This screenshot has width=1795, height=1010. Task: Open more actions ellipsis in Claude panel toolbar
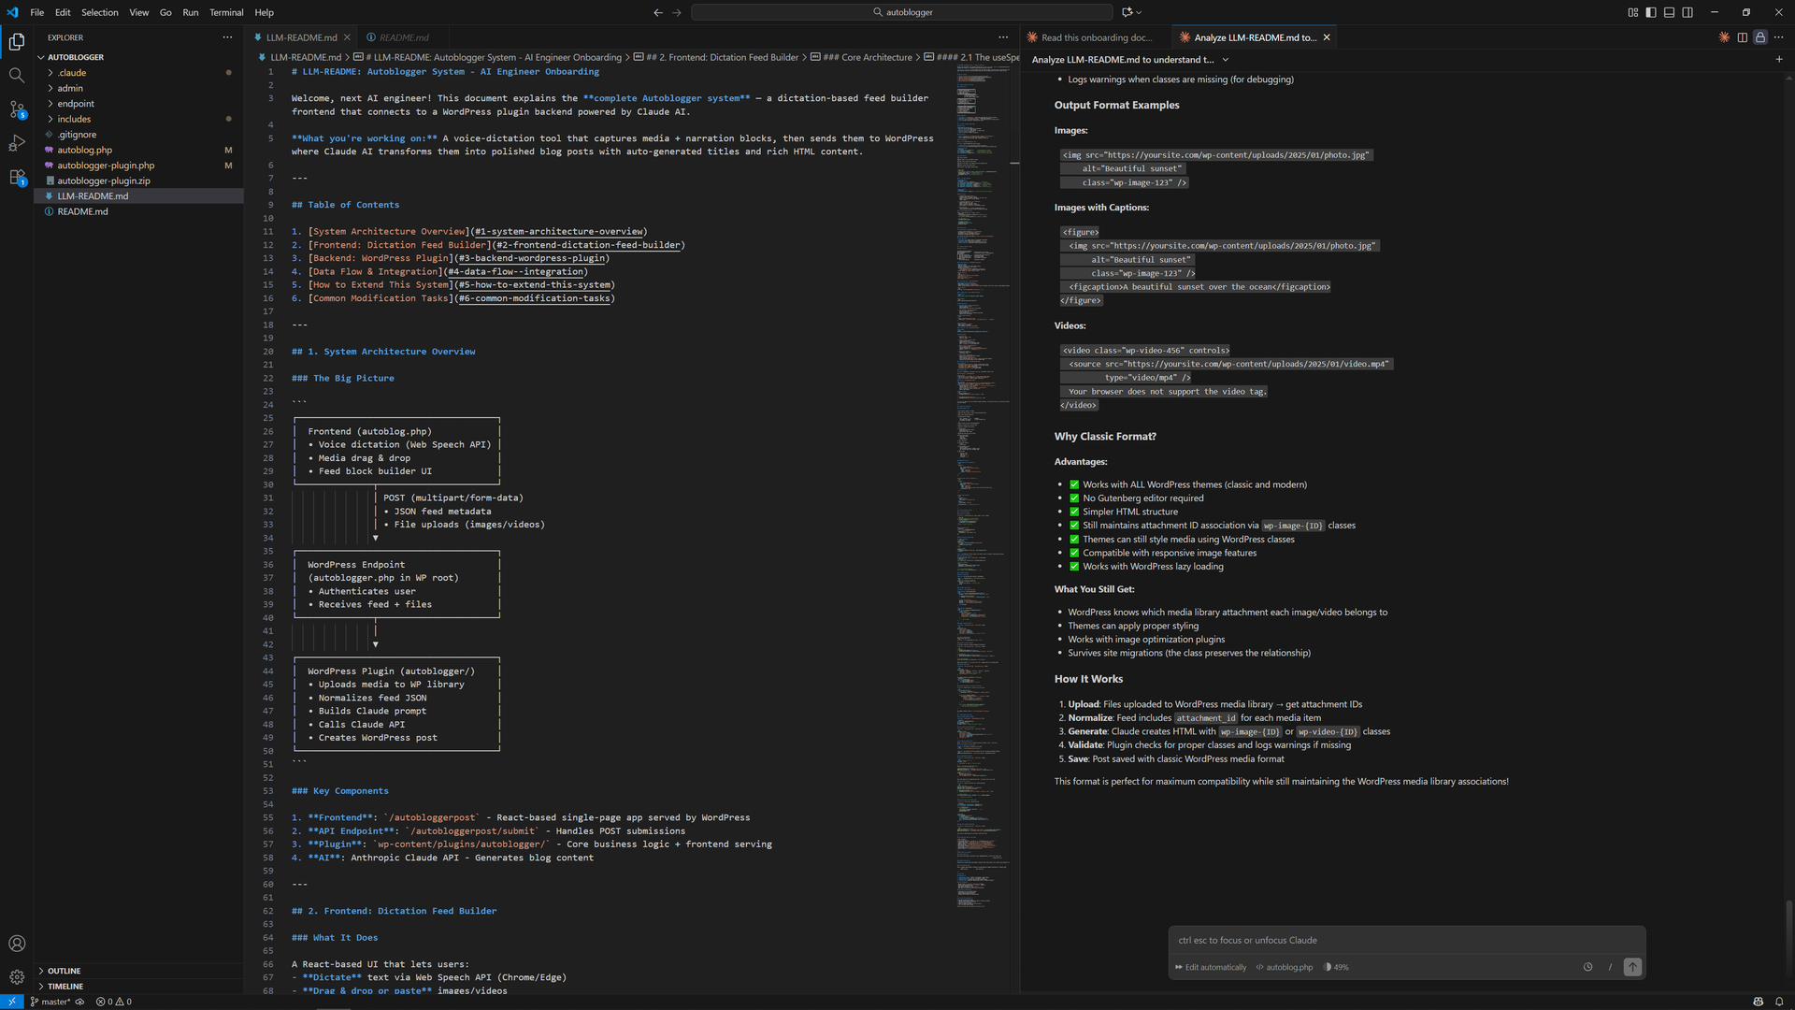[x=1779, y=37]
